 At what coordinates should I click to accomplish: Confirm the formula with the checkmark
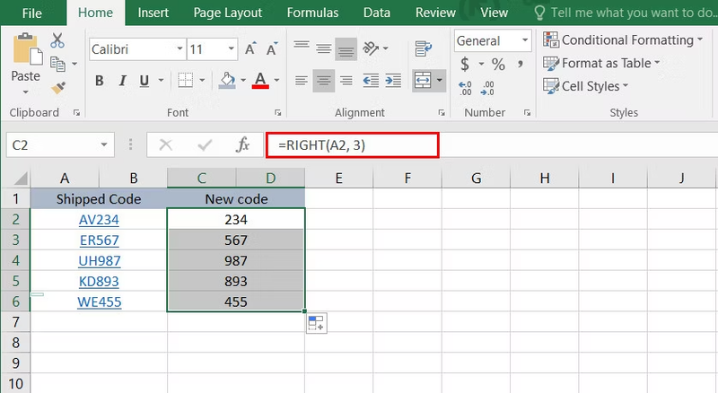pyautogui.click(x=205, y=145)
